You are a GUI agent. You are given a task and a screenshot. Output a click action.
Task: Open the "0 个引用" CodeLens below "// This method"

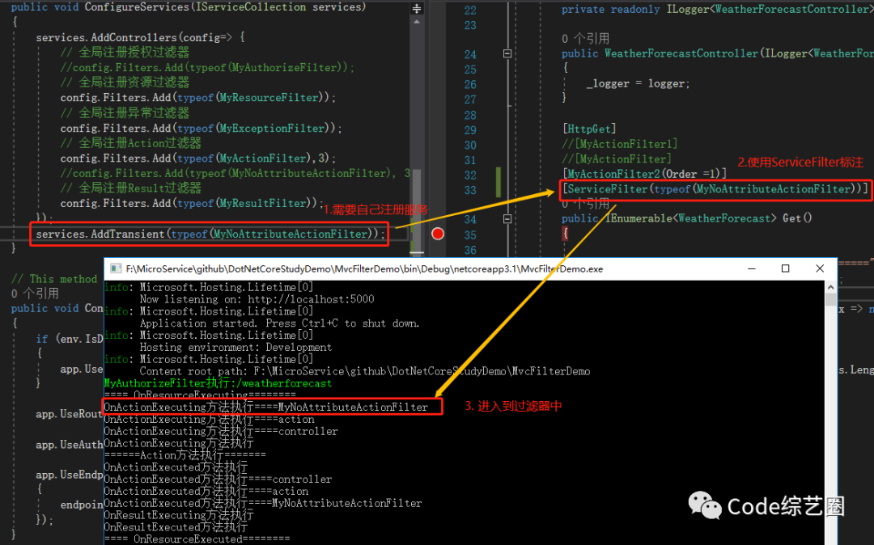coord(35,294)
